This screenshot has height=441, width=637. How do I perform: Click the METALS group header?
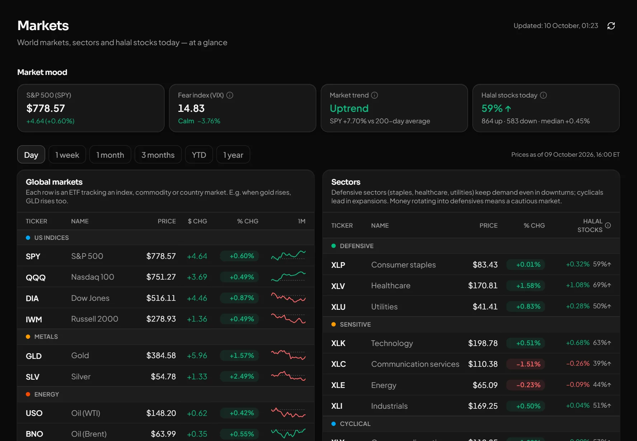166,337
